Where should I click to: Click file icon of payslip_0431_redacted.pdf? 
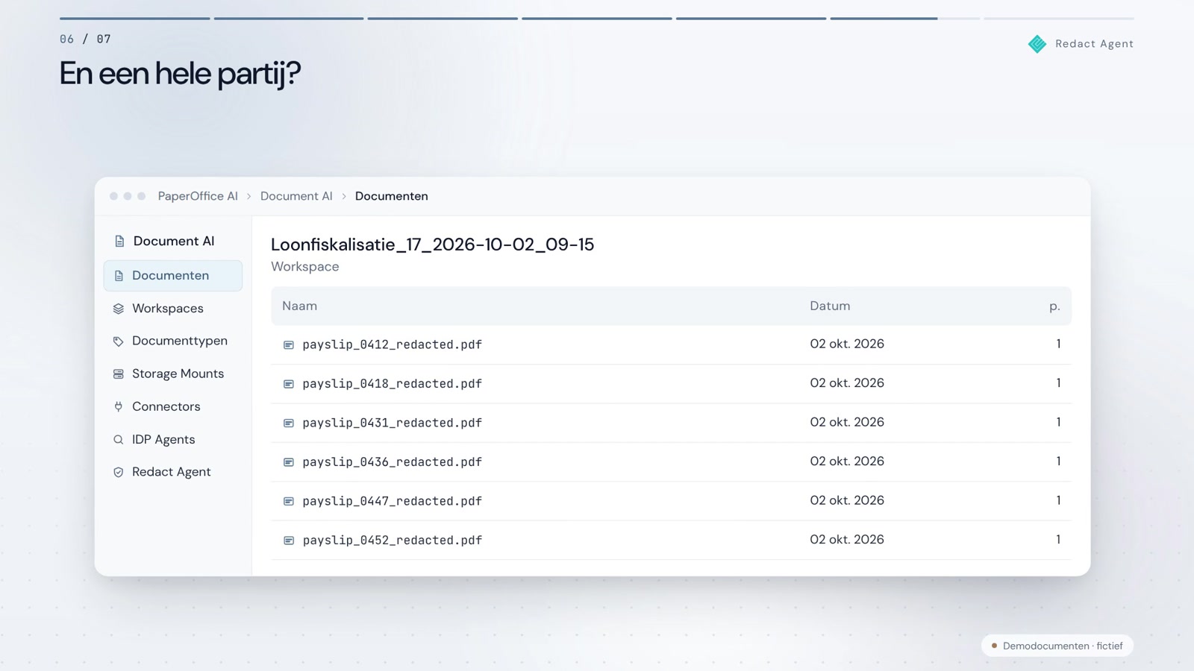289,423
